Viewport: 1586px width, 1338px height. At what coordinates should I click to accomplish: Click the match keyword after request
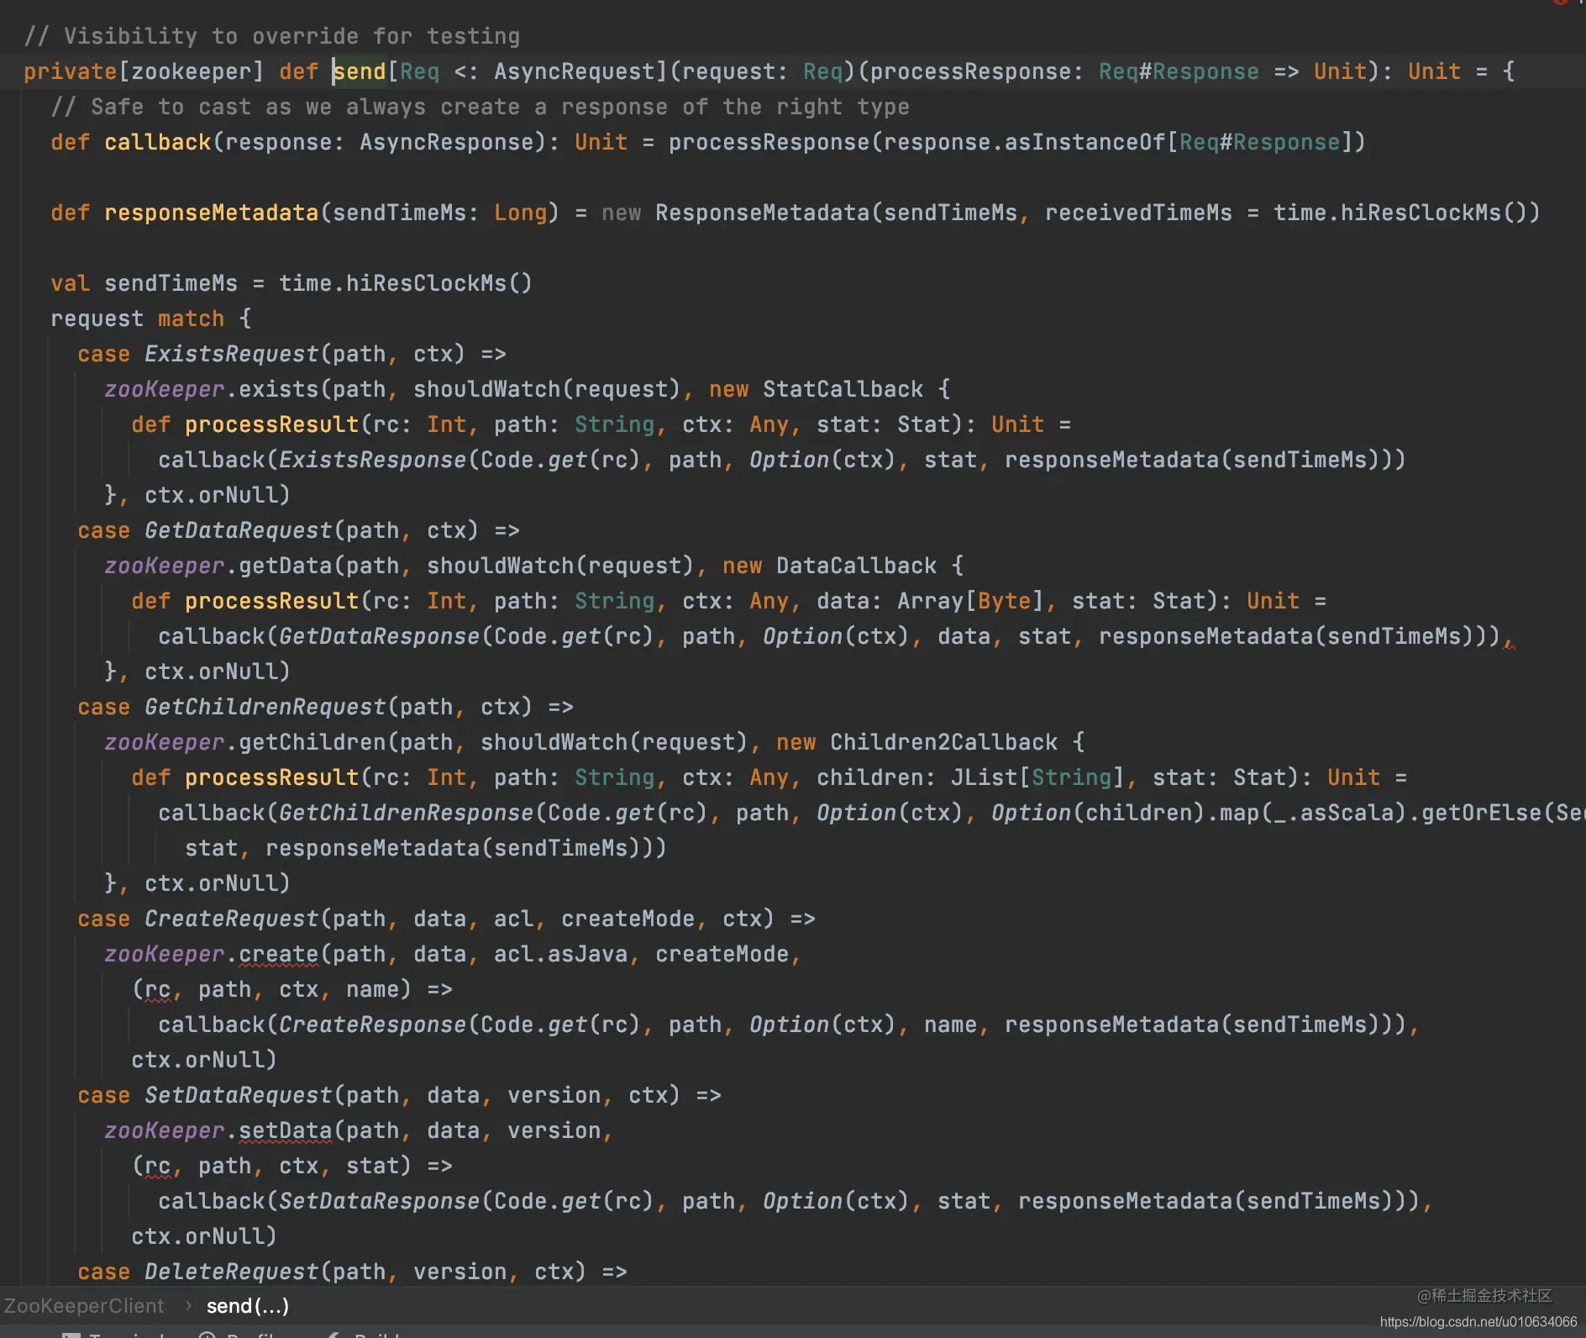click(191, 319)
